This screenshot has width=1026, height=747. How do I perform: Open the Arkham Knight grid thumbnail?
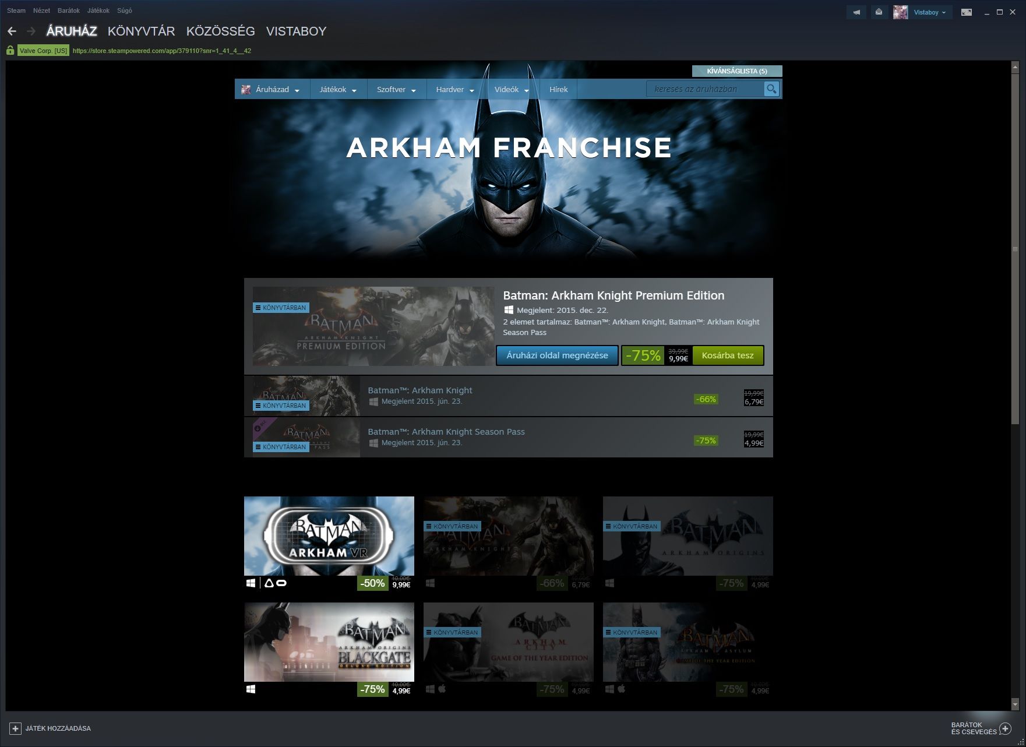click(x=509, y=536)
